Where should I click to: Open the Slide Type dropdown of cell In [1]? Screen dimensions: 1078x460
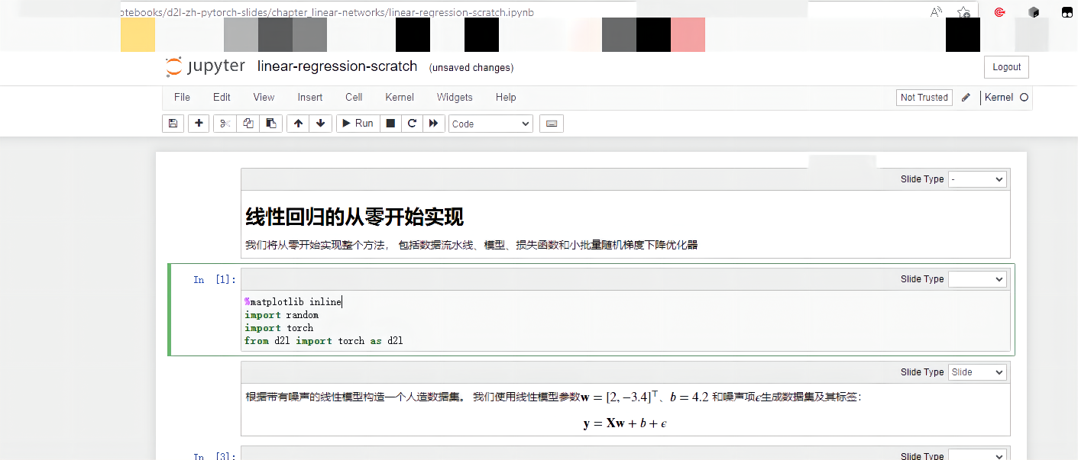[977, 279]
